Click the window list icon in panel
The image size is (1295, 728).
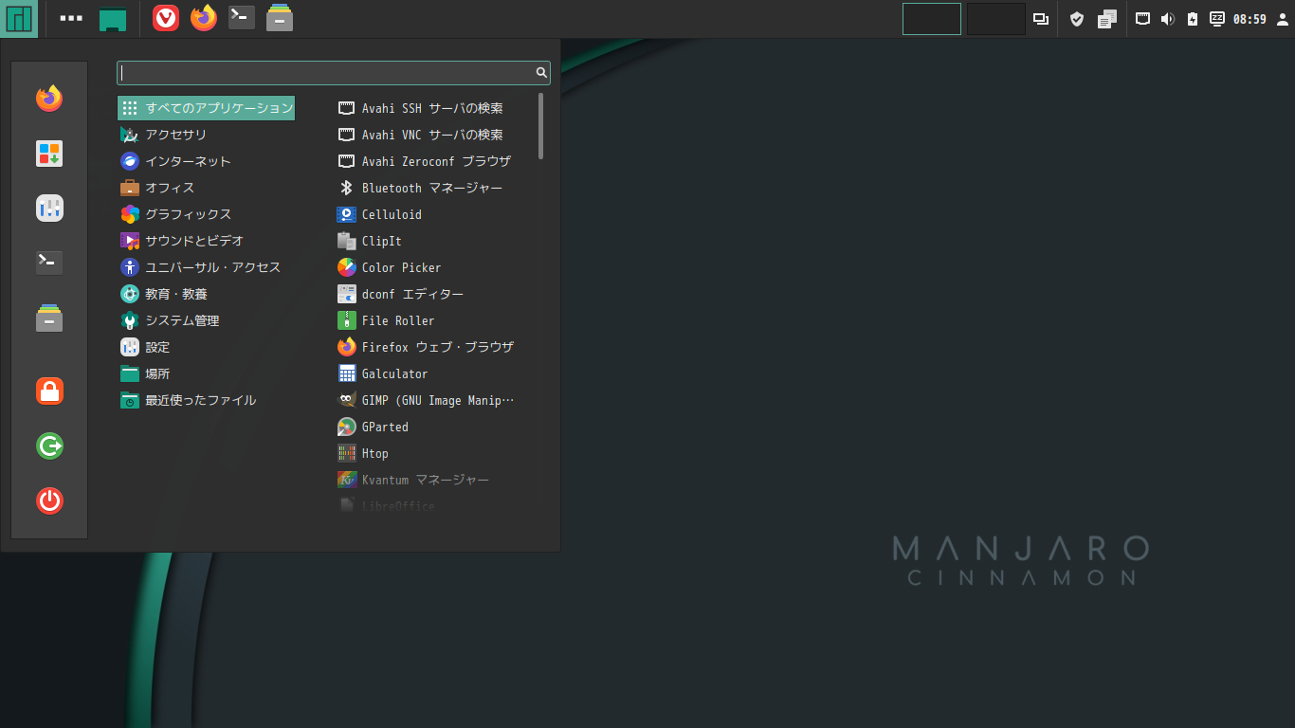click(x=1041, y=19)
